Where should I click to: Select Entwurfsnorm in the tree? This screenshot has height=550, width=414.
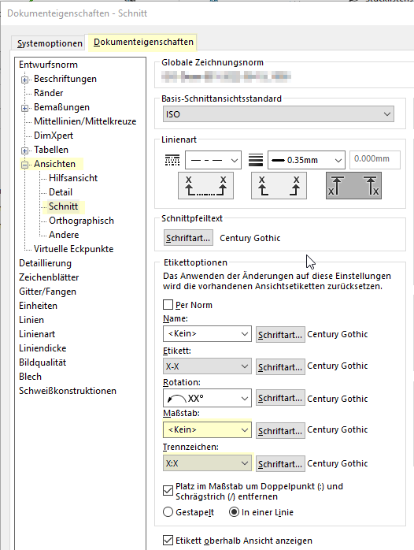[48, 65]
